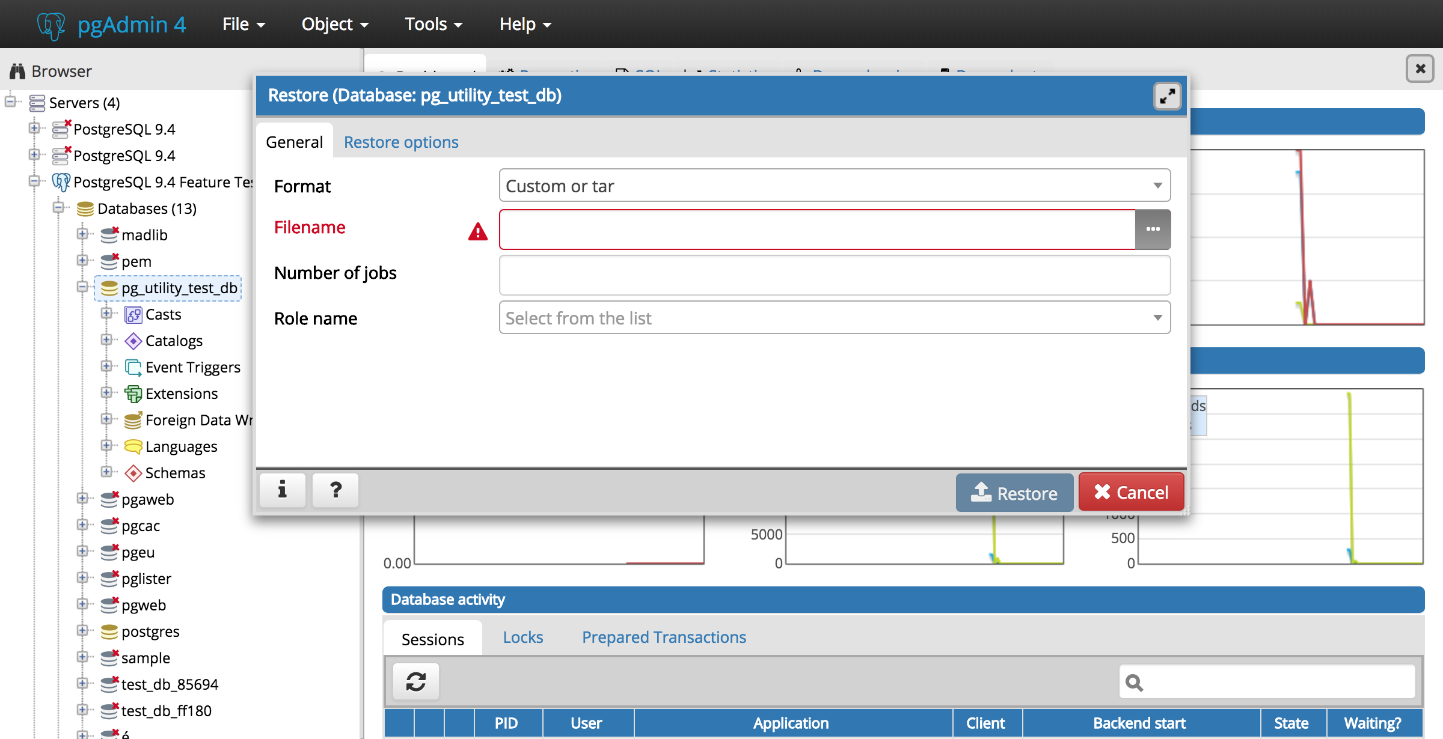Click the Casts node icon
The width and height of the screenshot is (1443, 739).
[x=133, y=315]
